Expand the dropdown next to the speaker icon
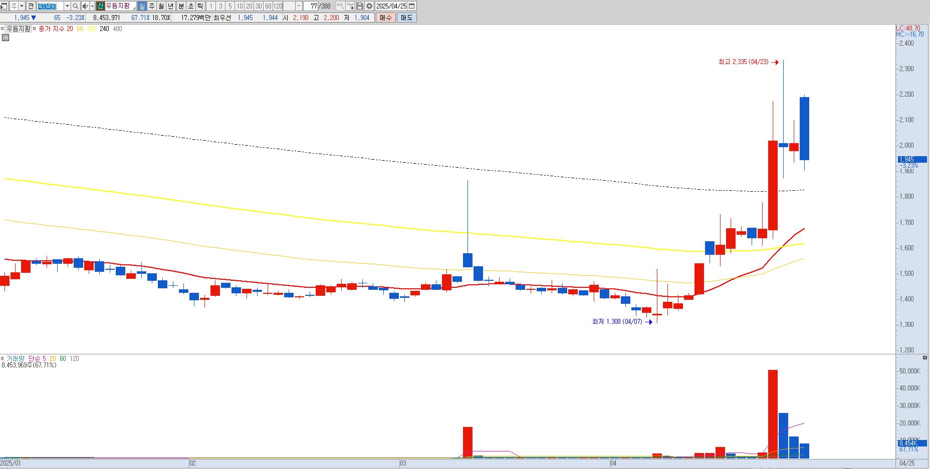The width and height of the screenshot is (930, 469). 92,6
